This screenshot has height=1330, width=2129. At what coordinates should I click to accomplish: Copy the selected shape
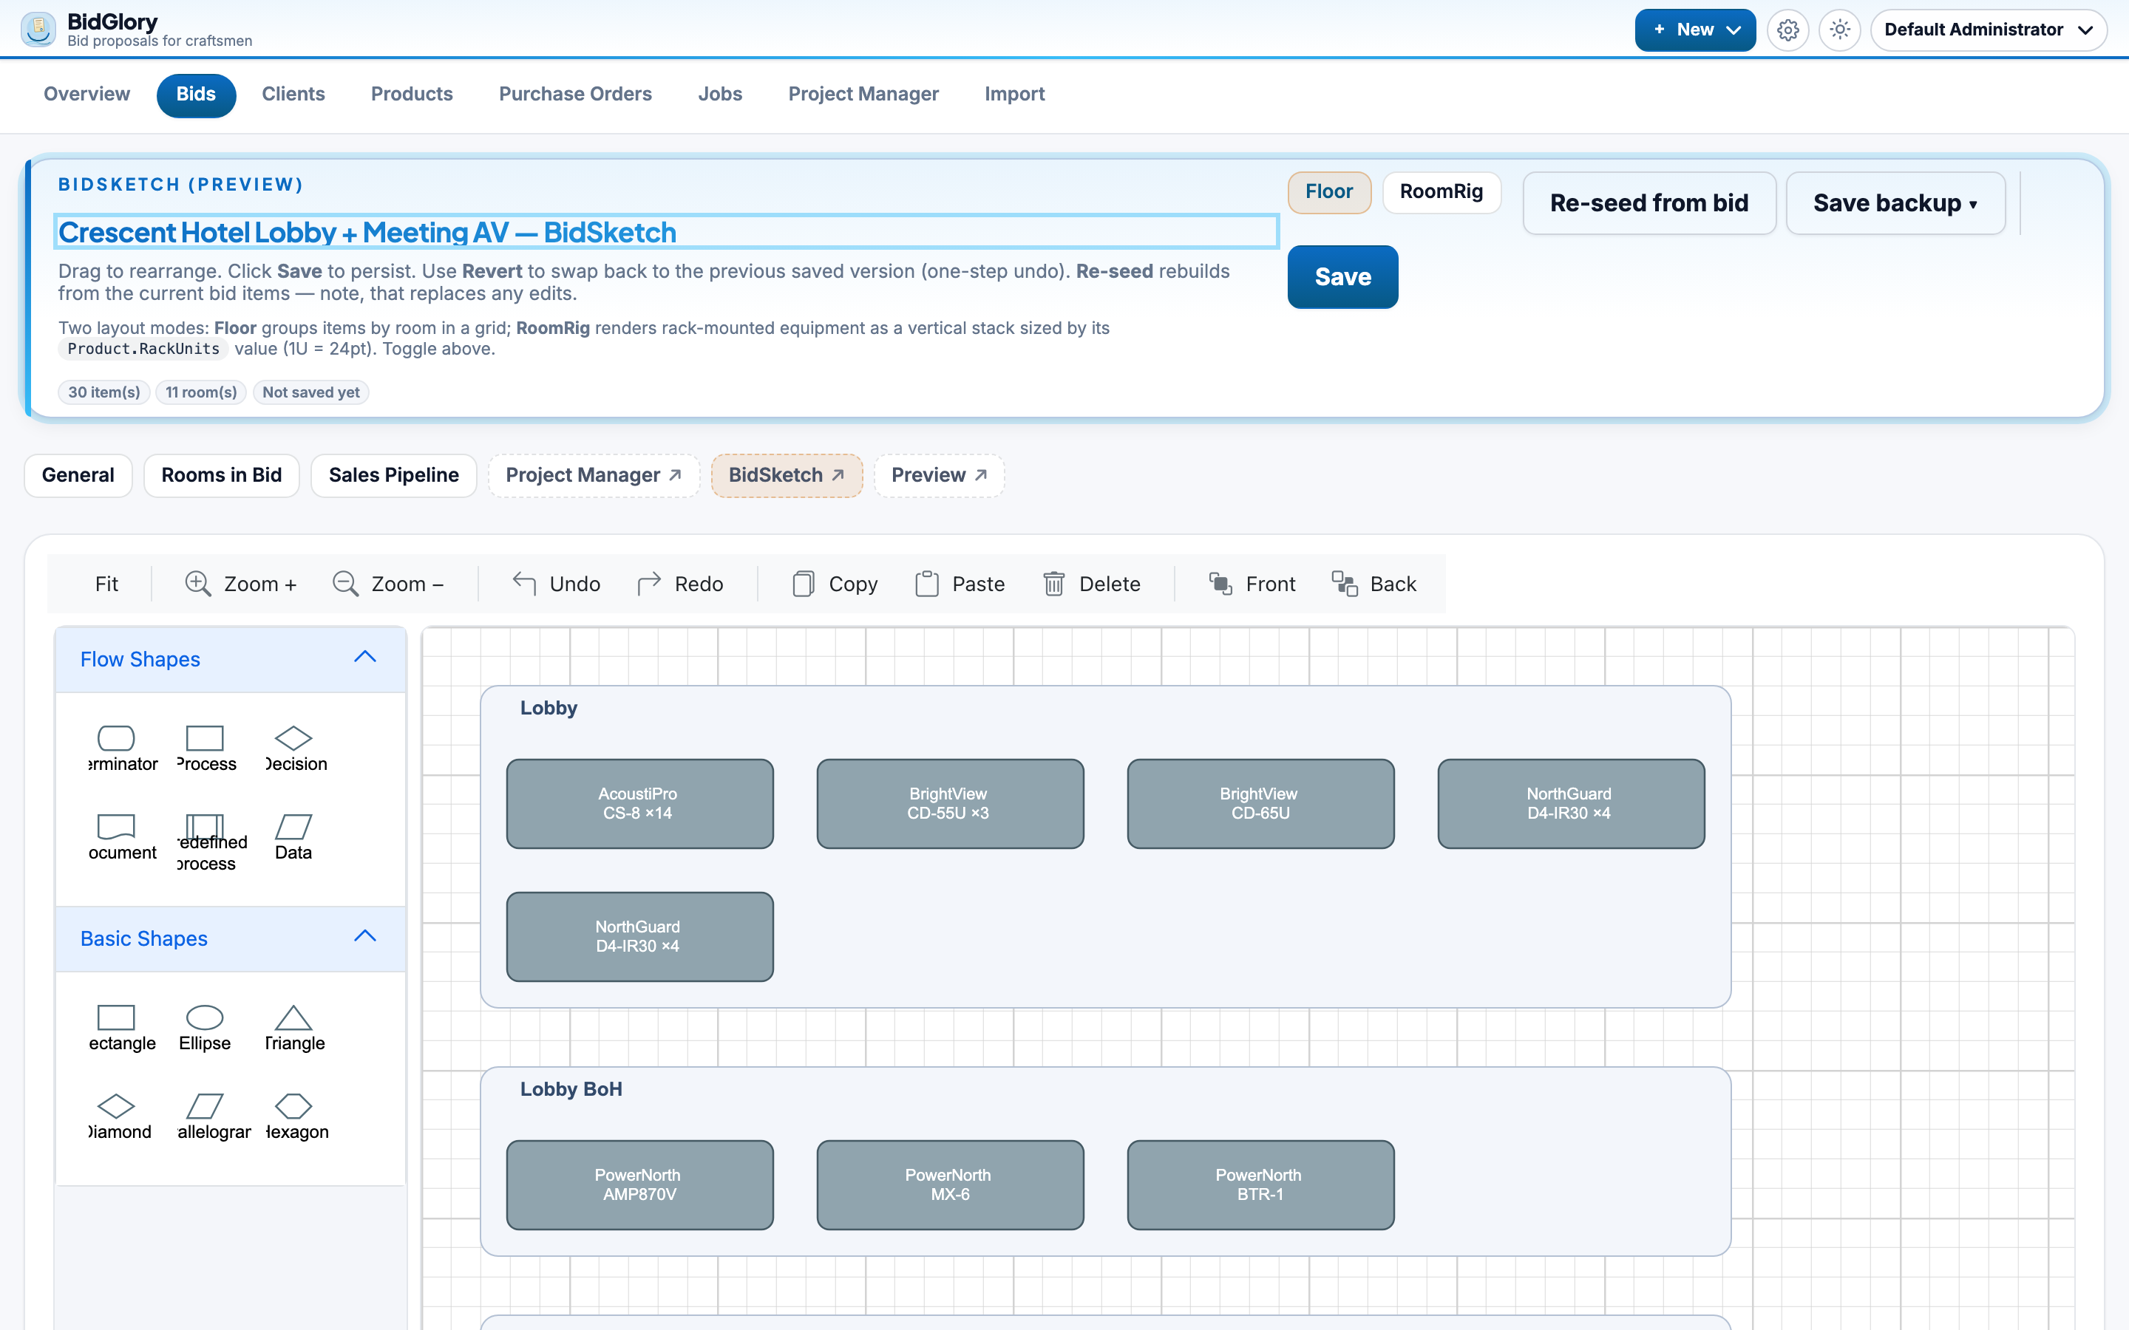(x=835, y=584)
